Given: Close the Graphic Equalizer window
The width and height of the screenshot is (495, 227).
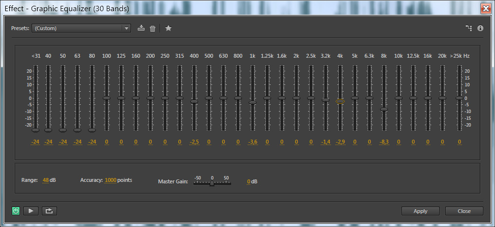Looking at the screenshot, I should [x=485, y=8].
